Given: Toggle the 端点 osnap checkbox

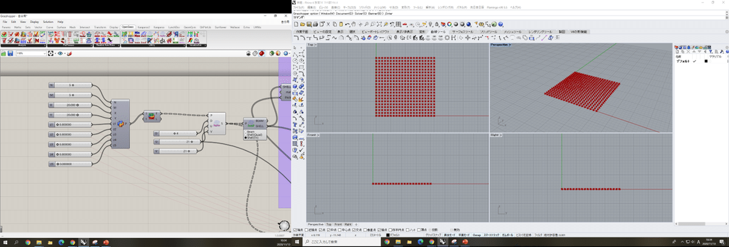Looking at the screenshot, I should [x=295, y=229].
